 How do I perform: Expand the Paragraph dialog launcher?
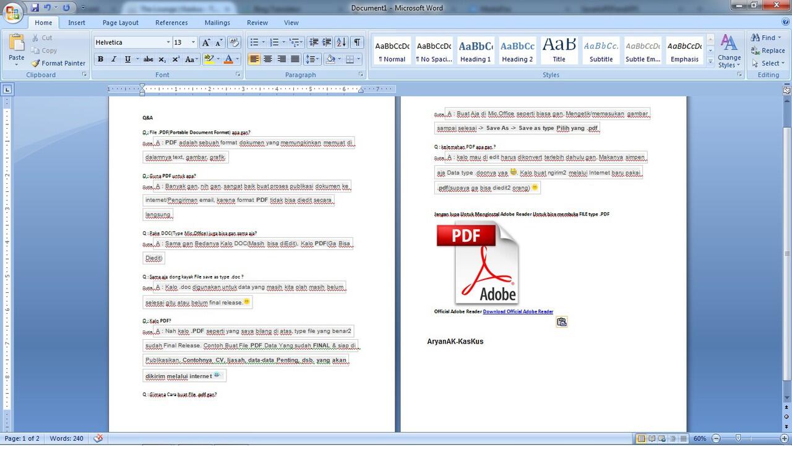(361, 75)
